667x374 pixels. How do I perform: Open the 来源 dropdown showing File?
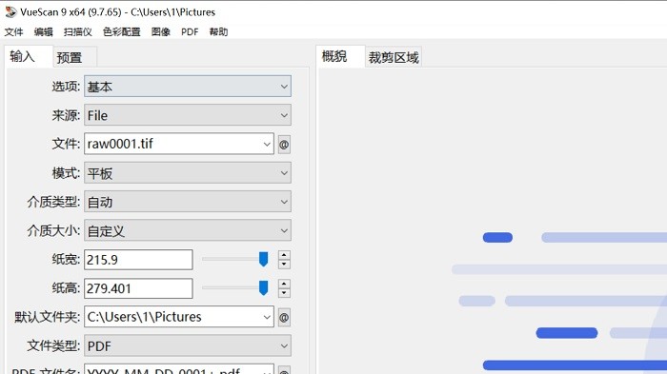point(188,115)
